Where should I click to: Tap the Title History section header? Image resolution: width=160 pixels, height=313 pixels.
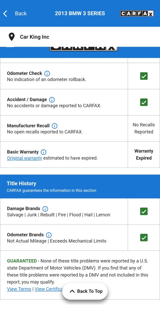80,186
